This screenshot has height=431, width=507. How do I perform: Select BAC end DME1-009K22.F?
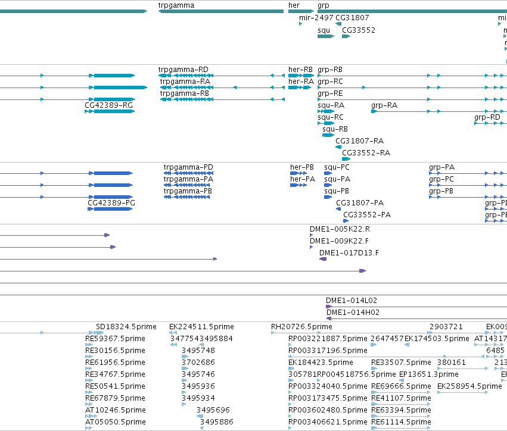tap(311, 247)
